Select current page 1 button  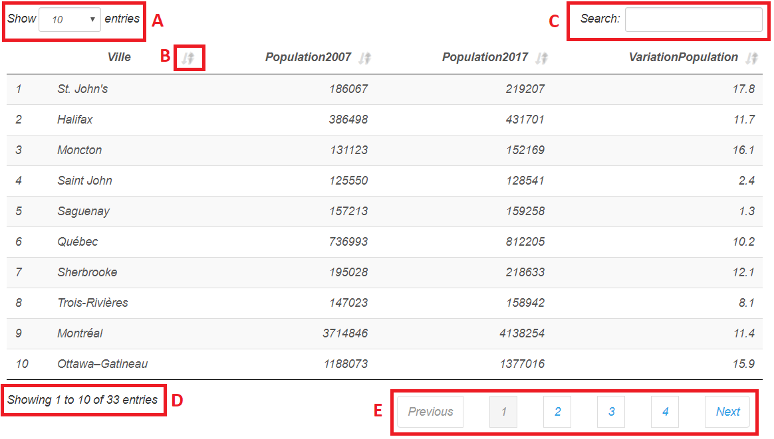click(x=503, y=412)
